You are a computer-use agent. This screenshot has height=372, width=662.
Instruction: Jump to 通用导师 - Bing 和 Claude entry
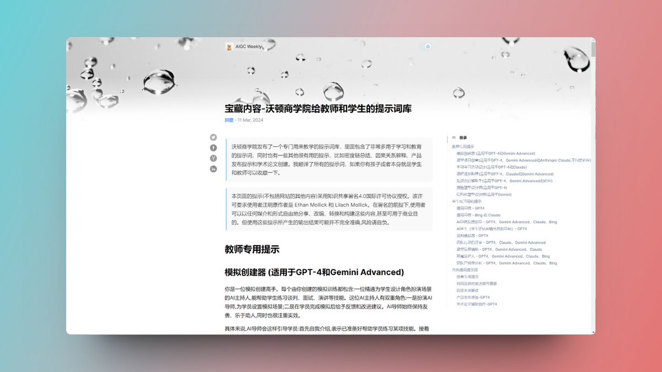478,215
